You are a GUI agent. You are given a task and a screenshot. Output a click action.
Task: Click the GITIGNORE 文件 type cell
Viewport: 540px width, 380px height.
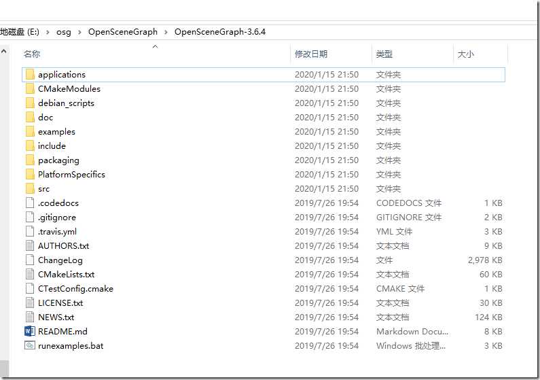point(409,218)
